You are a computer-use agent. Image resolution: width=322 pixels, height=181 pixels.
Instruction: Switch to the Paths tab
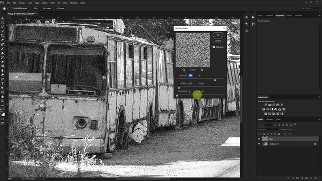tap(278, 120)
